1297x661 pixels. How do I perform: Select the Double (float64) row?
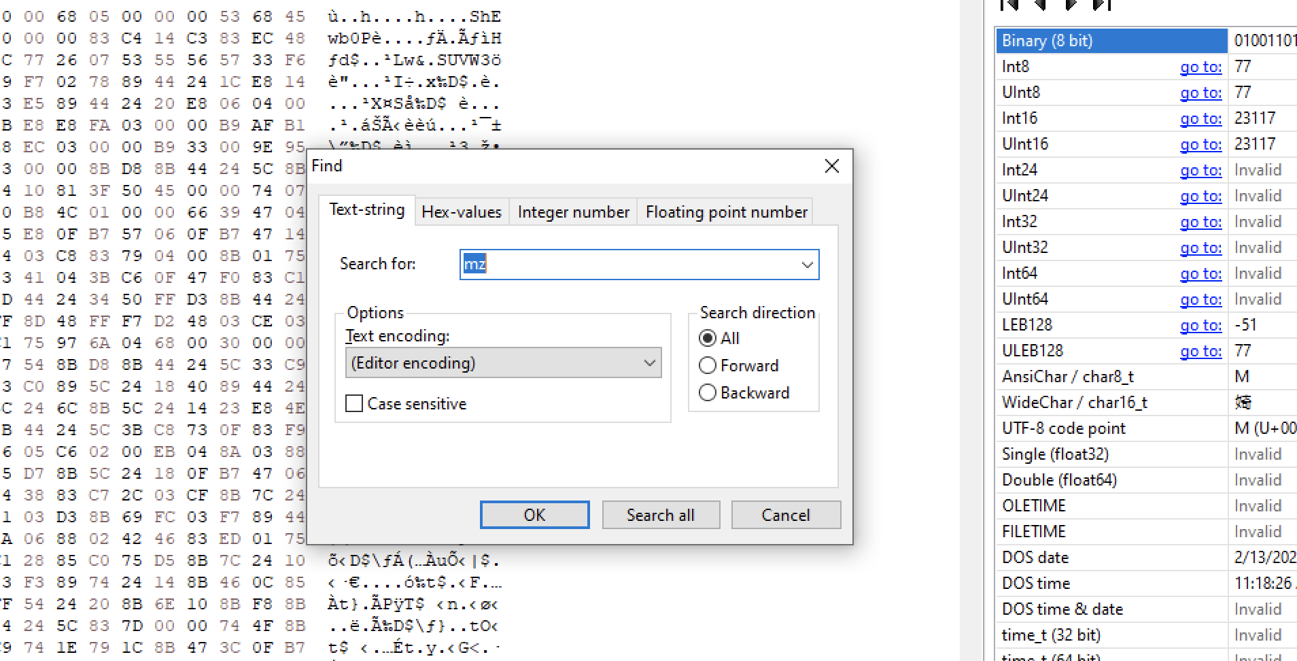click(x=1146, y=480)
